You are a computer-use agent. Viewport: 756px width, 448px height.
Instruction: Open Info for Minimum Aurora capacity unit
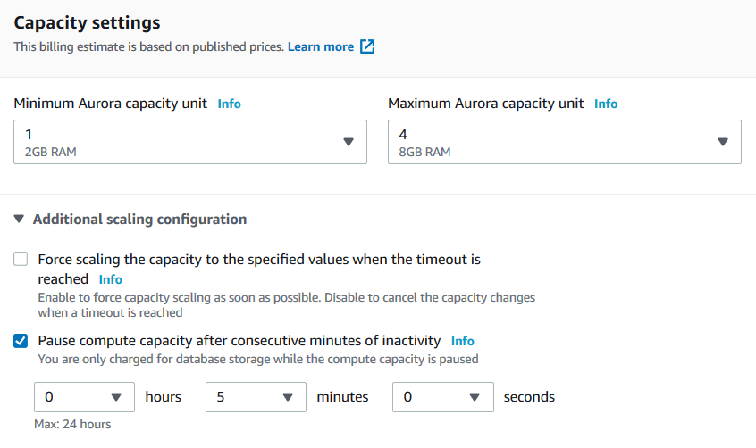[230, 104]
